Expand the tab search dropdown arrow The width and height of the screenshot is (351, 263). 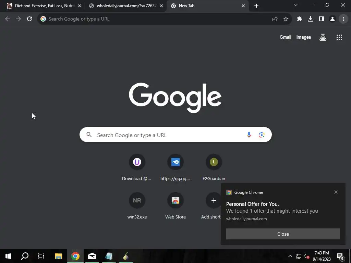[x=296, y=5]
